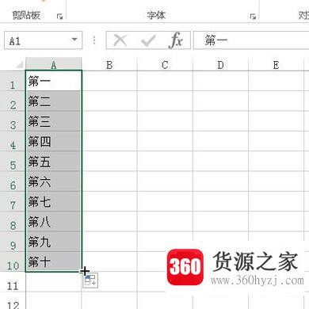Click cell containing 第三

(x=54, y=121)
